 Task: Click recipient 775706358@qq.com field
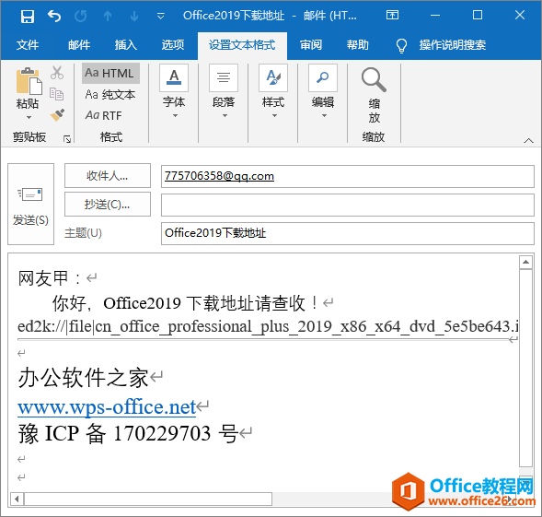[x=348, y=176]
